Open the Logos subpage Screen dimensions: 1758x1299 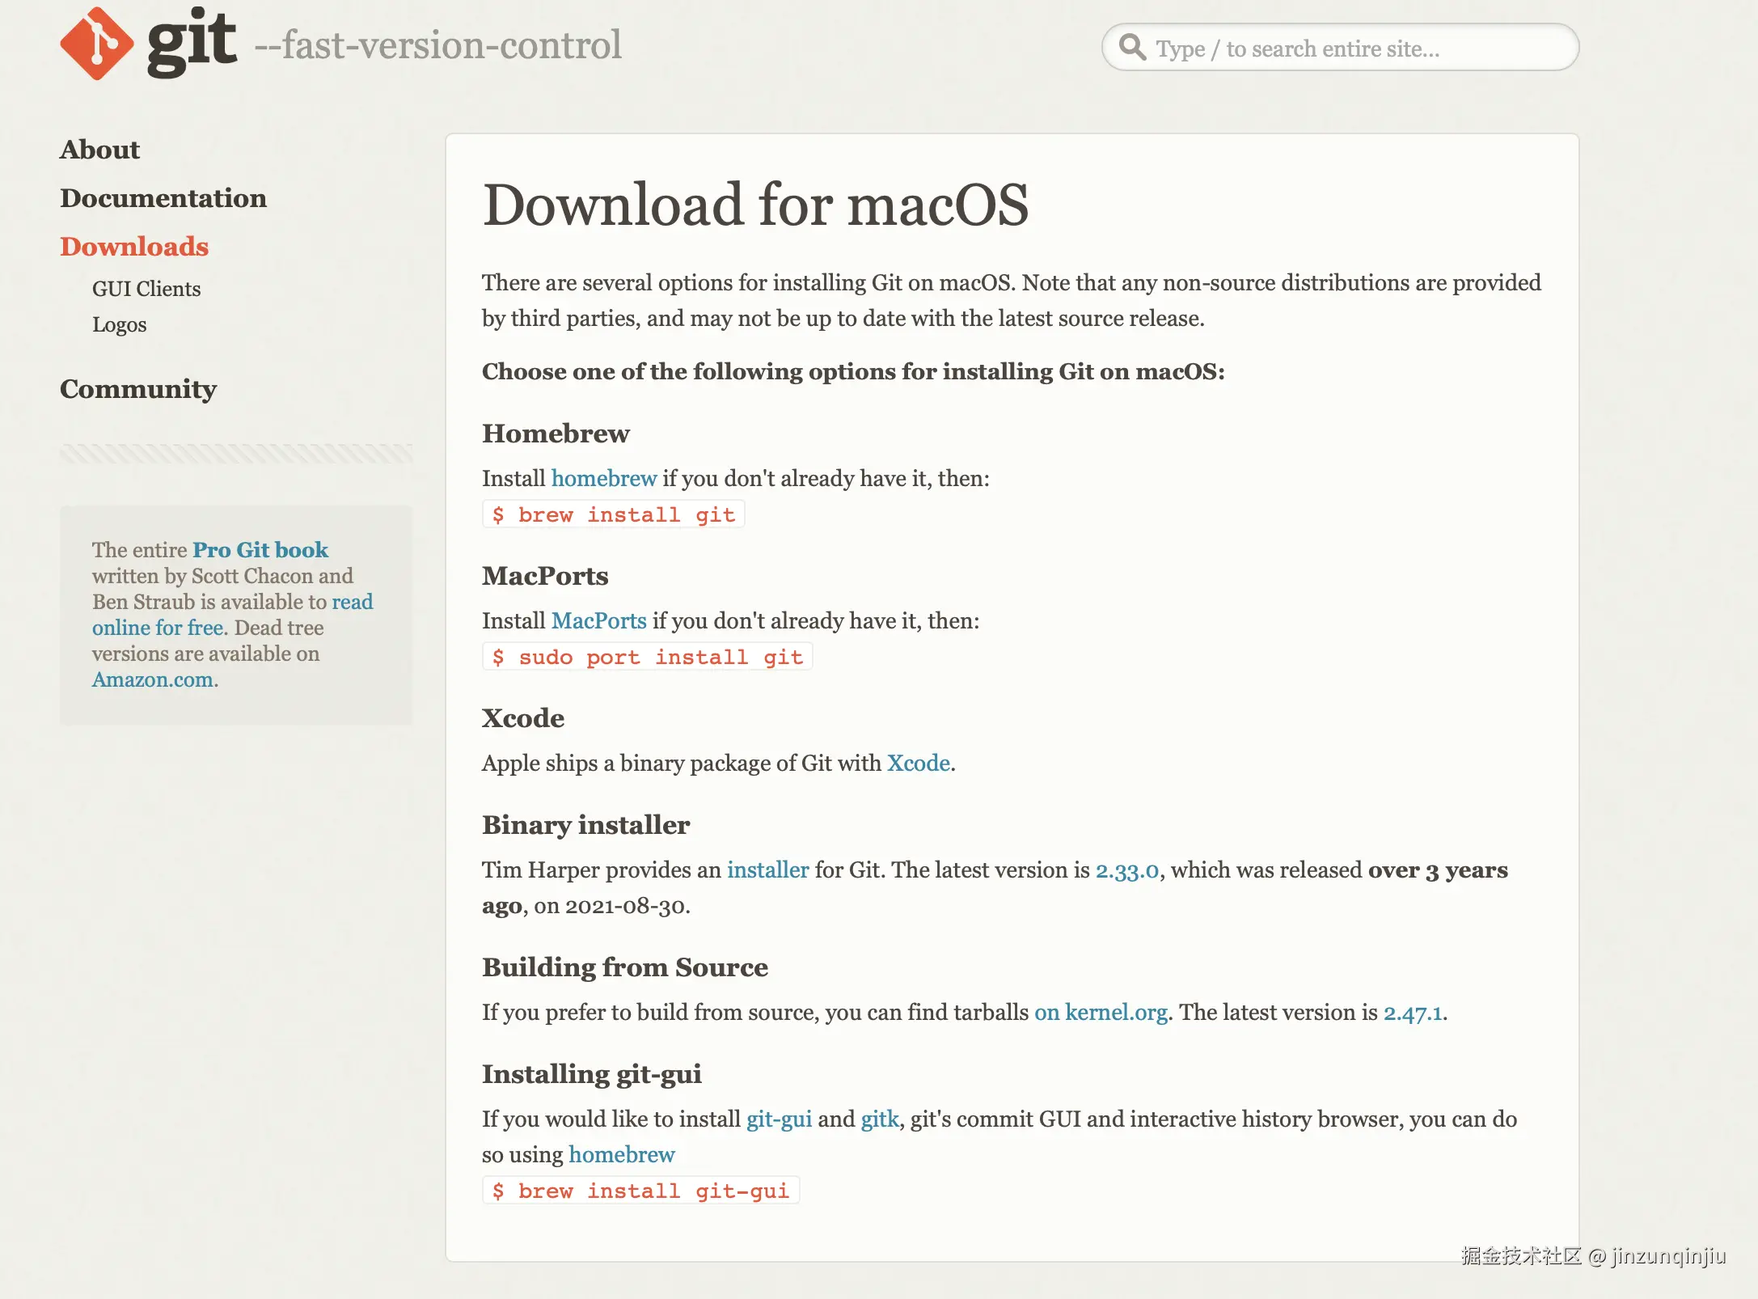(120, 324)
